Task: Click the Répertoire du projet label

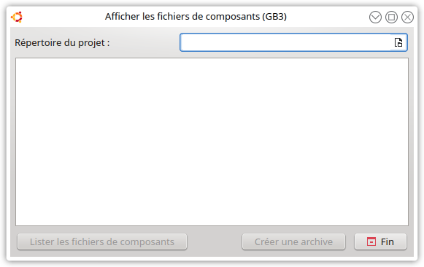Action: [62, 43]
